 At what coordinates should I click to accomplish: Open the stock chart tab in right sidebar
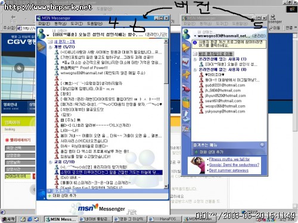[186, 62]
